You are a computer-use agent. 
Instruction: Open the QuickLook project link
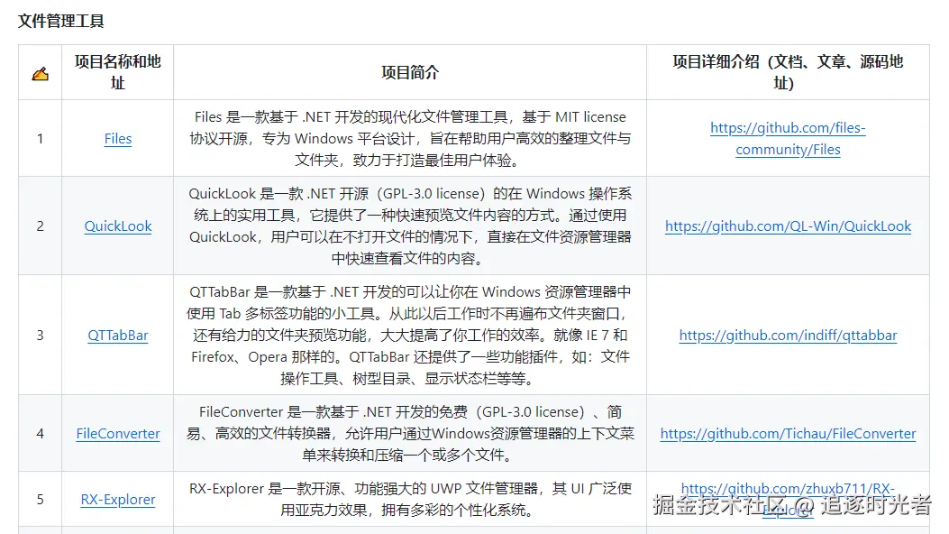(117, 226)
